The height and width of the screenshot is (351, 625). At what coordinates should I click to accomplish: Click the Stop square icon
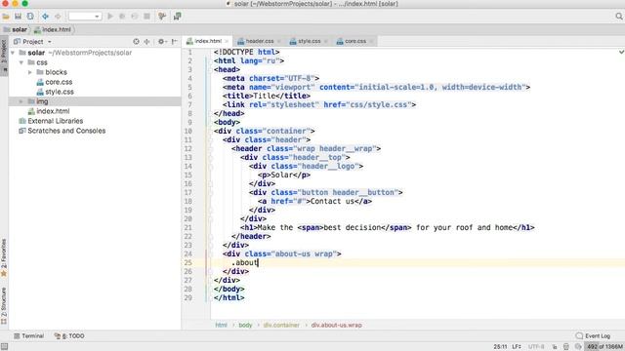[147, 17]
